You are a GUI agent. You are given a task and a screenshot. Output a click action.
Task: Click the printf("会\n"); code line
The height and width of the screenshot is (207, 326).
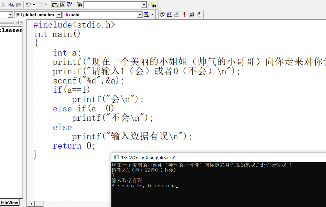click(x=108, y=99)
